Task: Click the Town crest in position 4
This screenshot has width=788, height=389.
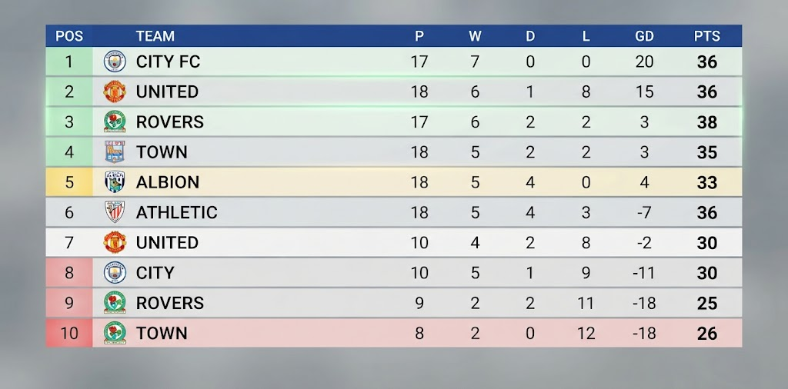Action: click(115, 151)
